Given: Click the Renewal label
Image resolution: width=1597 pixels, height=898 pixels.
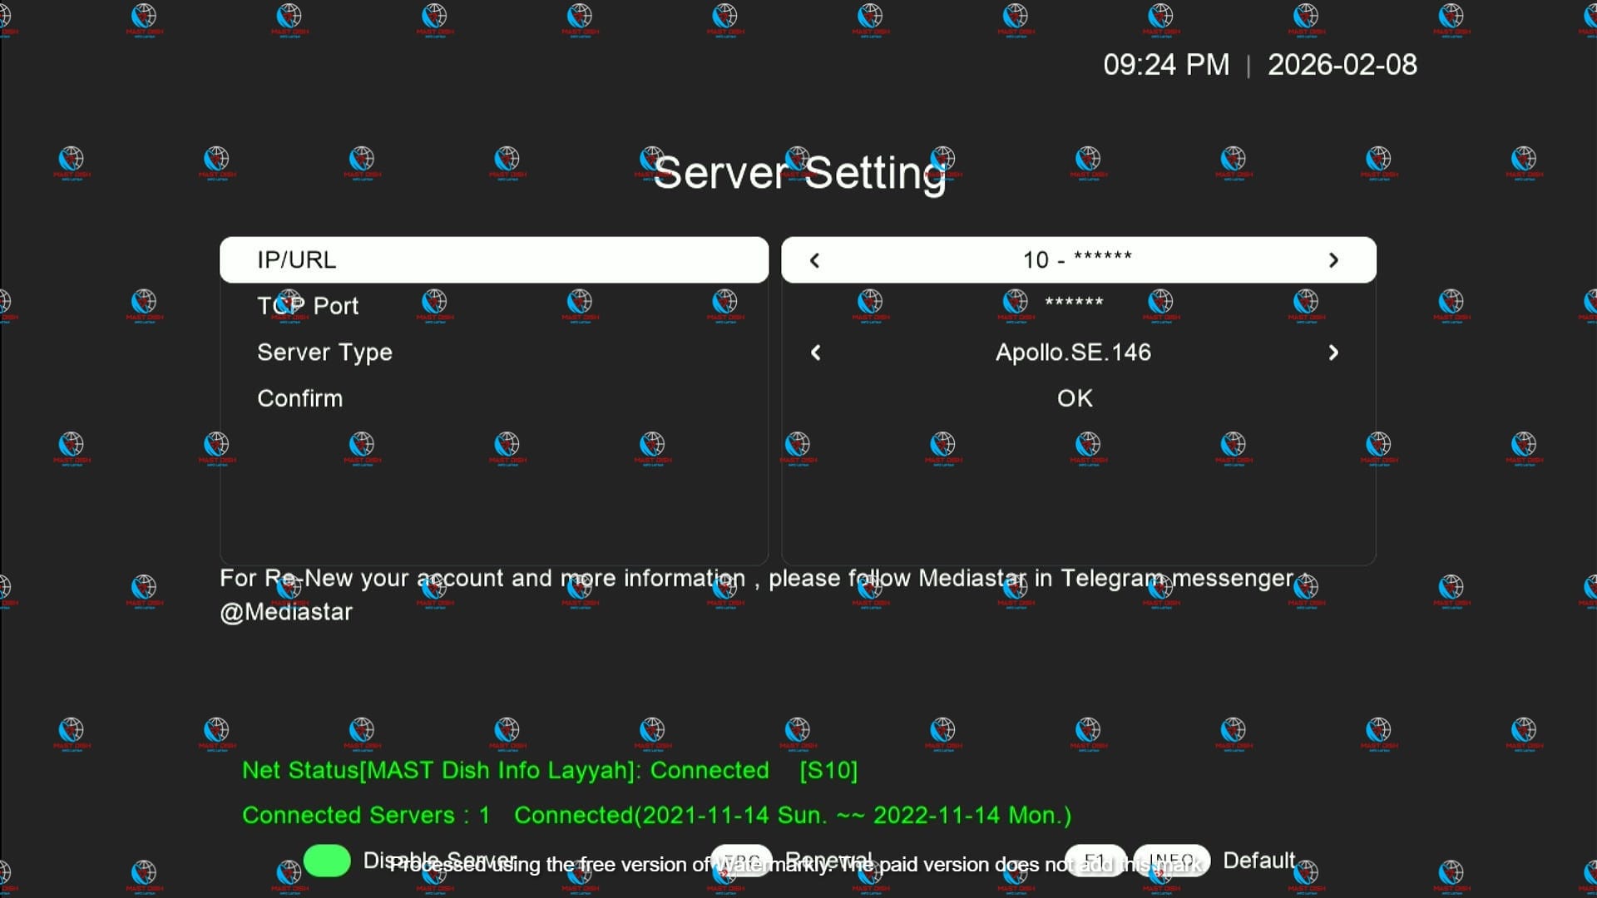Looking at the screenshot, I should pyautogui.click(x=828, y=860).
